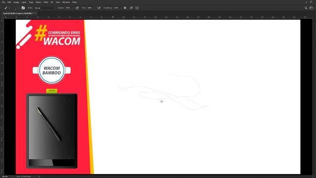The height and width of the screenshot is (178, 316).
Task: Click the document size info in status bar
Action: (24, 177)
